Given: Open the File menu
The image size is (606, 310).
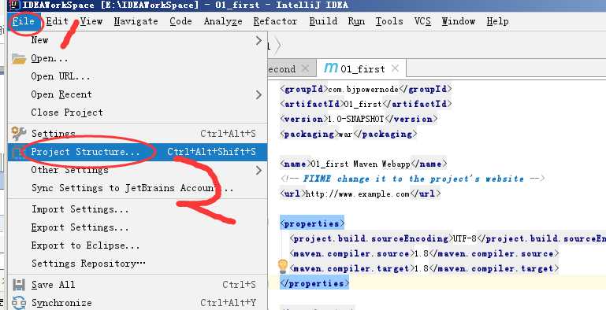Looking at the screenshot, I should click(x=23, y=21).
